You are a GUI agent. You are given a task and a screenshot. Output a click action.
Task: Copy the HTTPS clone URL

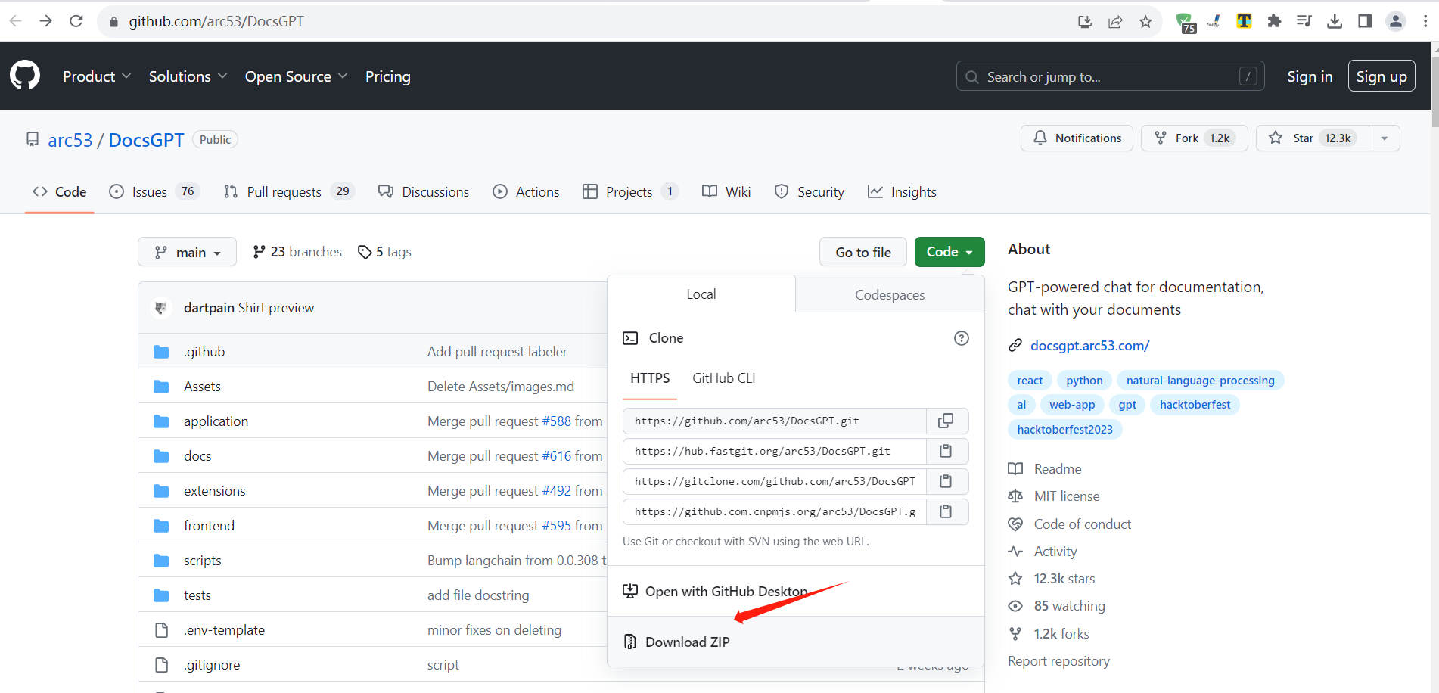point(946,421)
